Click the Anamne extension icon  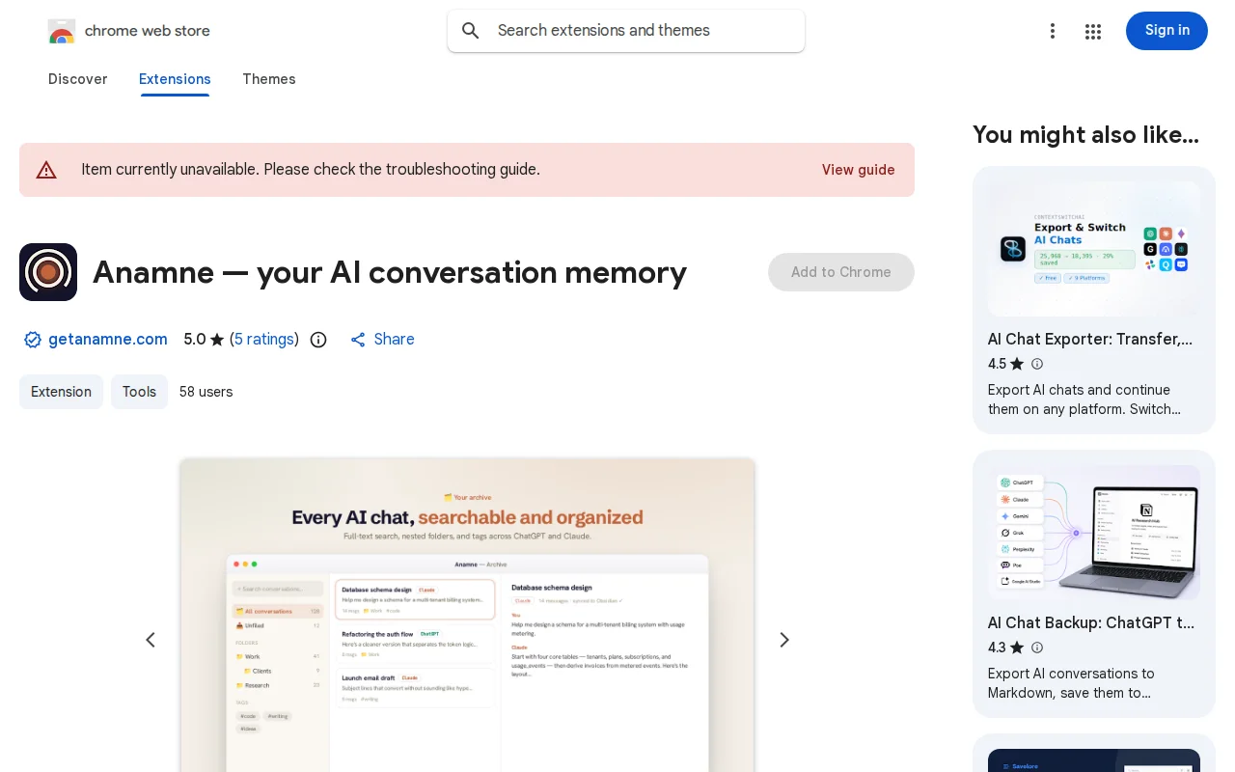pyautogui.click(x=48, y=272)
